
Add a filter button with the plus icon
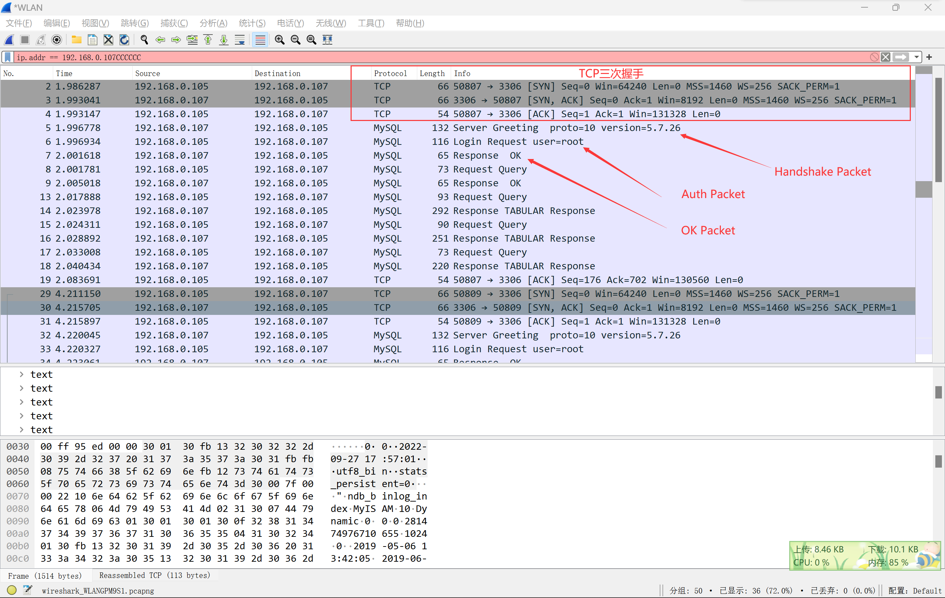pos(929,57)
